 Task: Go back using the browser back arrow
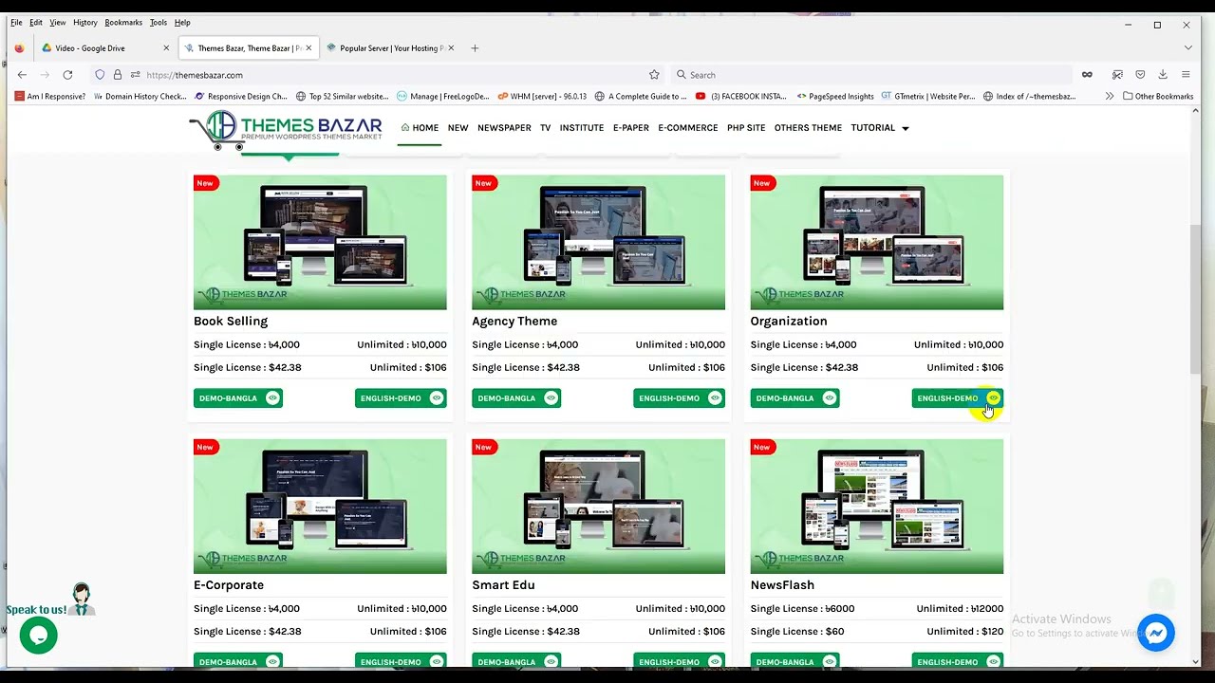(x=22, y=75)
